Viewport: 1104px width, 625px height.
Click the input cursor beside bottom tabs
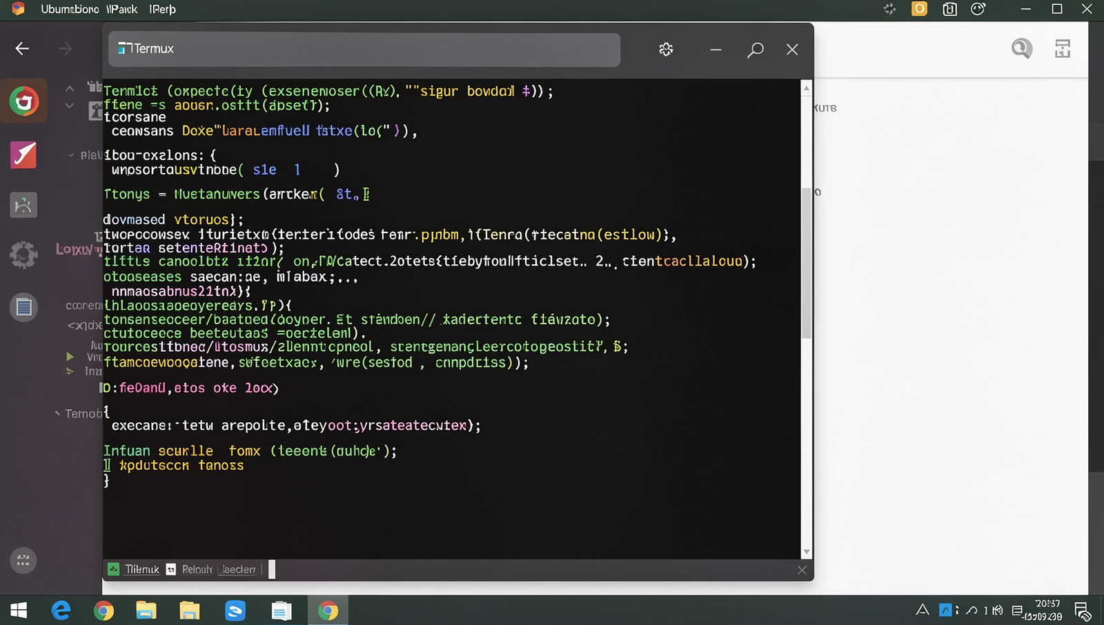(x=272, y=569)
